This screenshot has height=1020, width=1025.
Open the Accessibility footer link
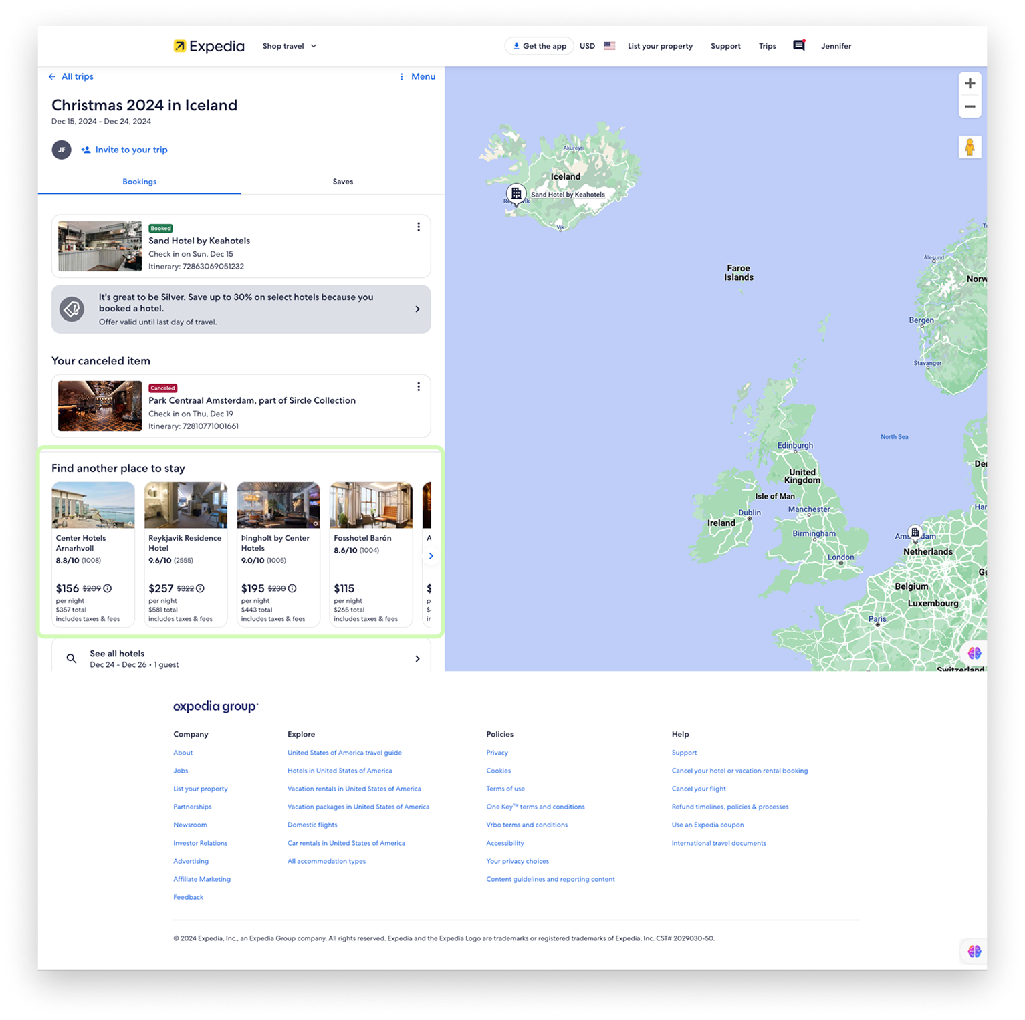(505, 843)
